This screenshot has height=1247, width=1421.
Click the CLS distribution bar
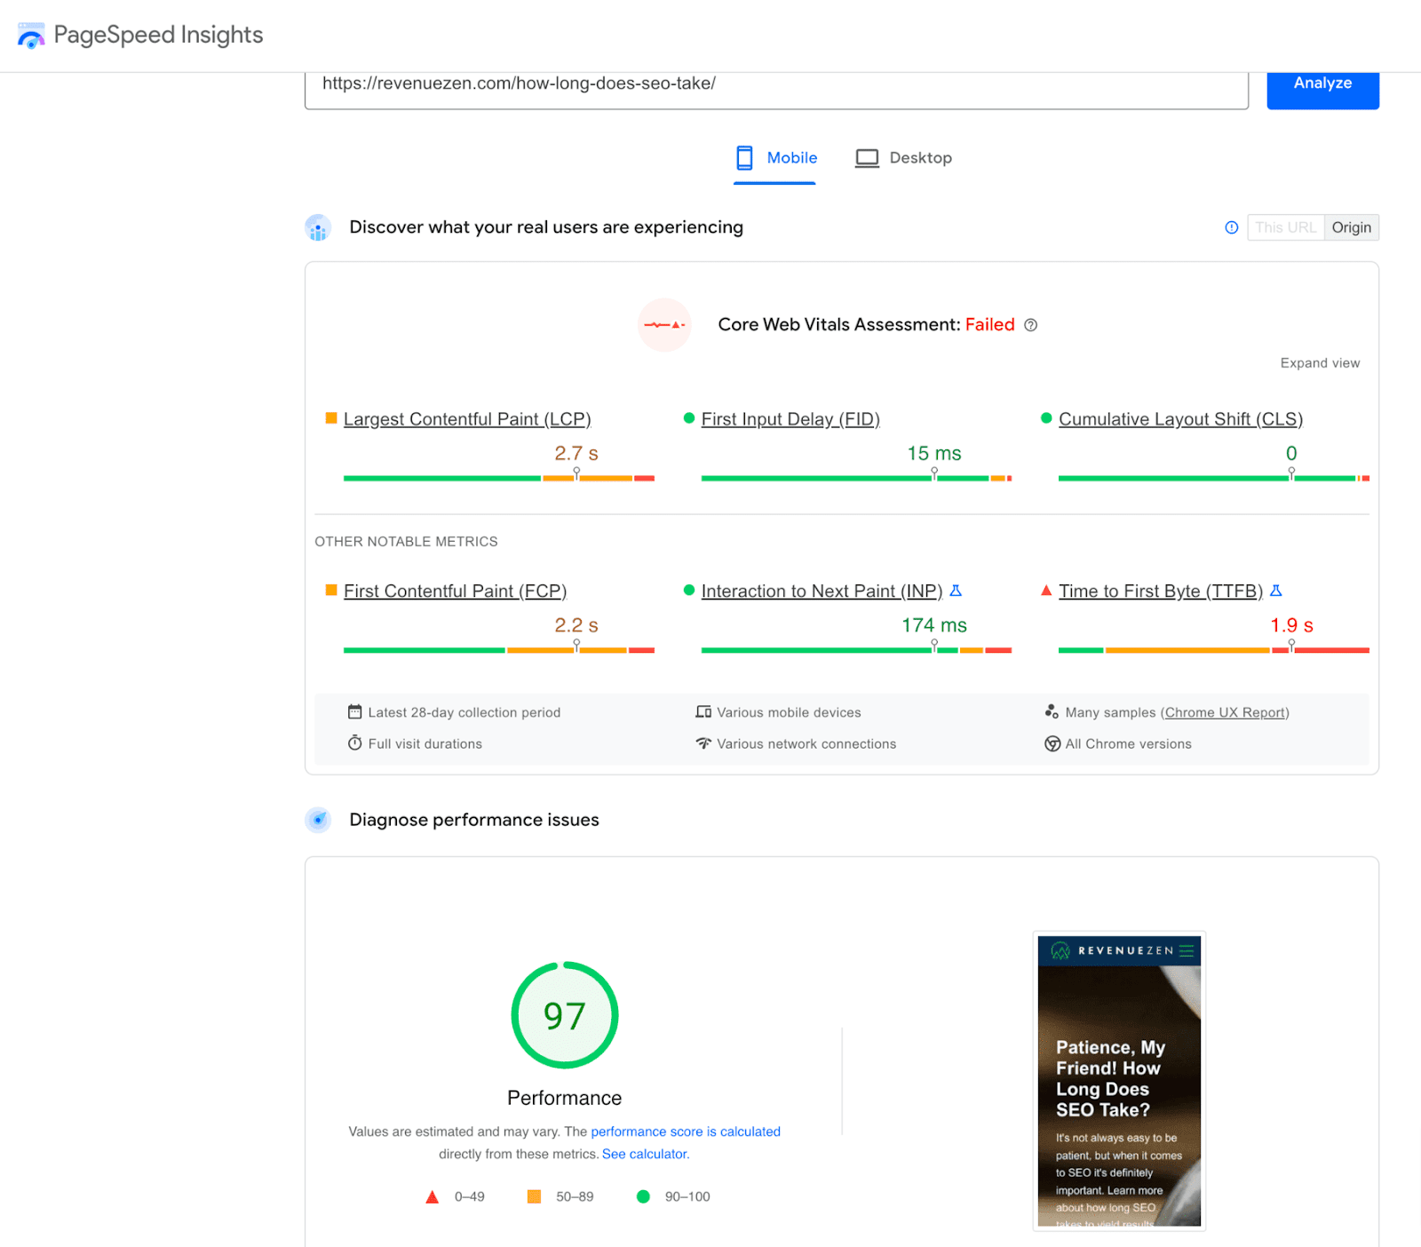[x=1214, y=478]
